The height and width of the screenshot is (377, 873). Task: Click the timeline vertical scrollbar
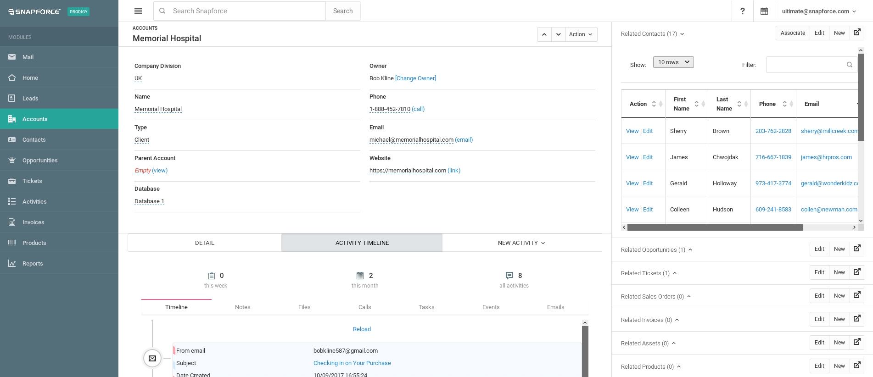click(x=585, y=351)
